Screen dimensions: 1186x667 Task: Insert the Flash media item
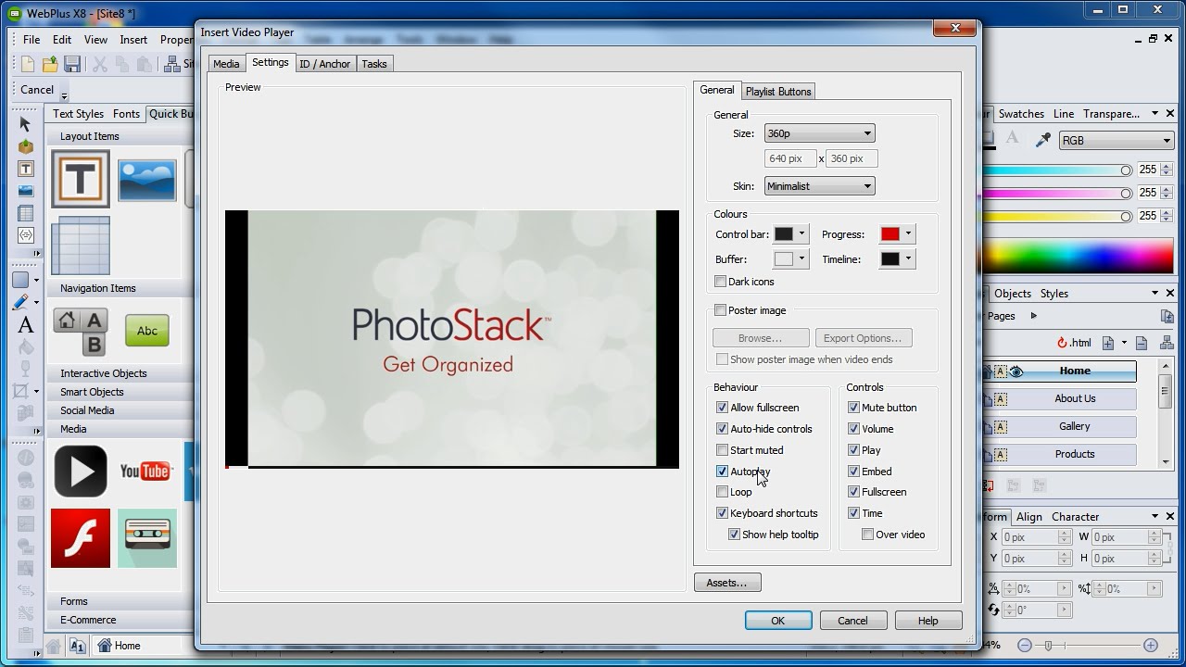pos(81,537)
